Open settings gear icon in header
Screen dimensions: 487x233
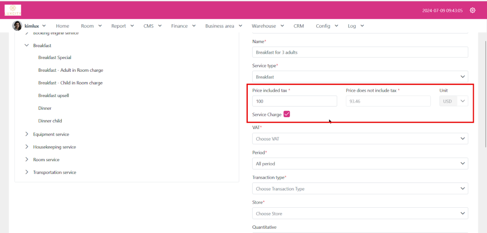(x=472, y=10)
